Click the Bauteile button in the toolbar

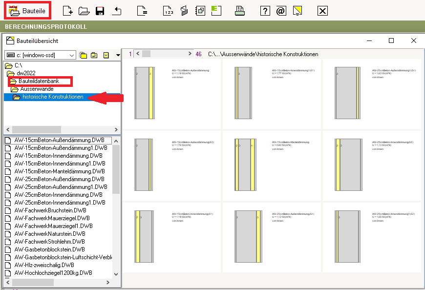coord(27,11)
